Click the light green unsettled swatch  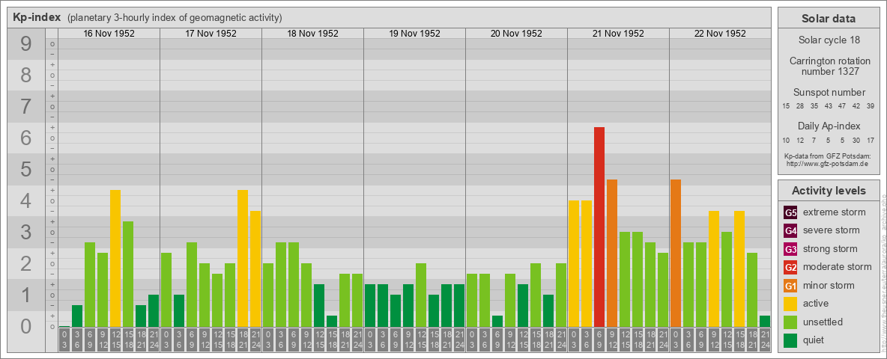tap(790, 322)
